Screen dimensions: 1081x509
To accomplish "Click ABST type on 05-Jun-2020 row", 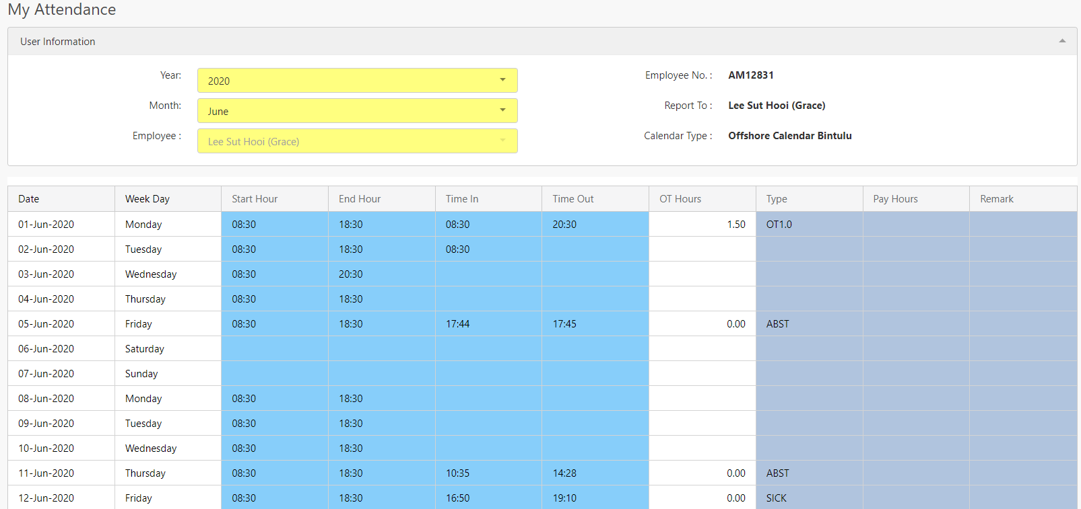I will (810, 324).
